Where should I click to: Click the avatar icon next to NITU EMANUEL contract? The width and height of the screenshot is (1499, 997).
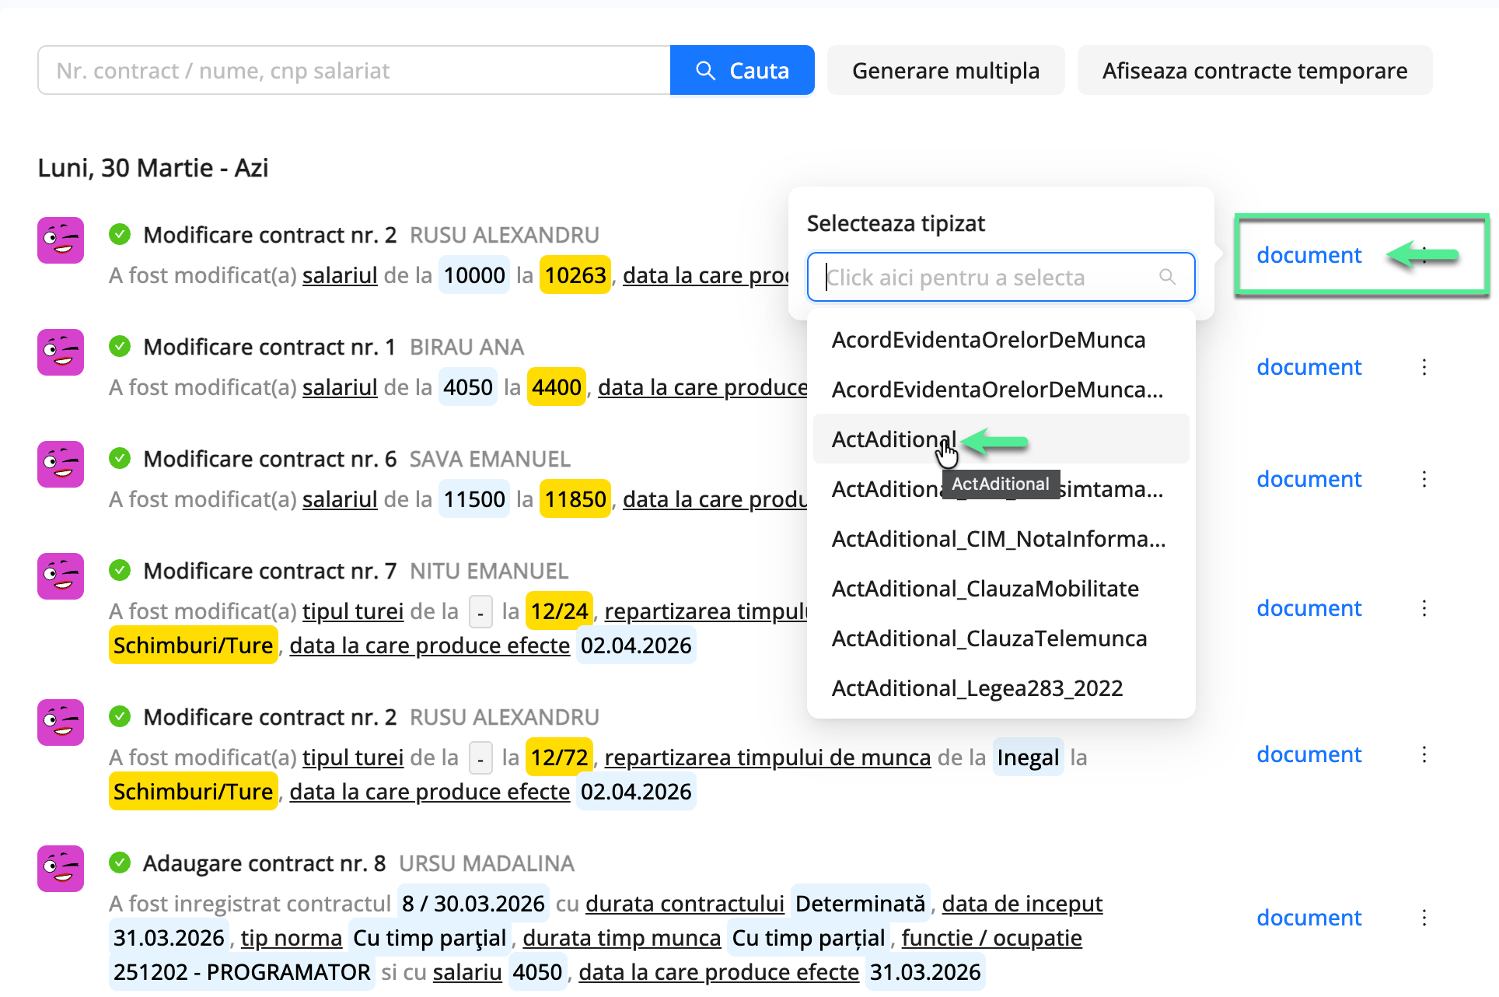(60, 576)
